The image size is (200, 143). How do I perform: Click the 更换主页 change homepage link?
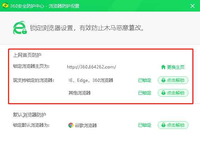(x=173, y=67)
